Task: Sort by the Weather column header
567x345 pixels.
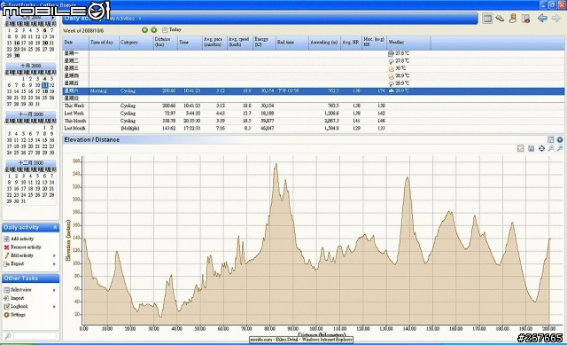Action: point(408,43)
